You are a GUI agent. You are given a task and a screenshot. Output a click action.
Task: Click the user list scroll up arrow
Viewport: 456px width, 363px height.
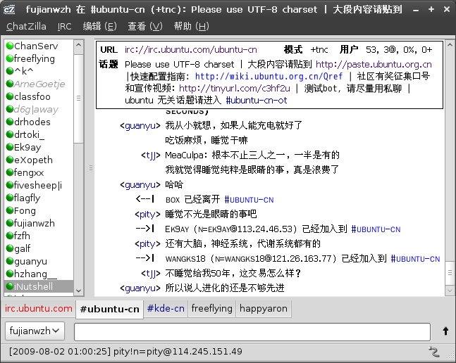78,46
